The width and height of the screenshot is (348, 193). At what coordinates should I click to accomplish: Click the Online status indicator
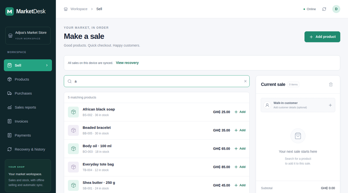pos(309,9)
